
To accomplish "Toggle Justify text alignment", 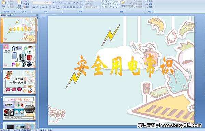I will pos(74,7).
